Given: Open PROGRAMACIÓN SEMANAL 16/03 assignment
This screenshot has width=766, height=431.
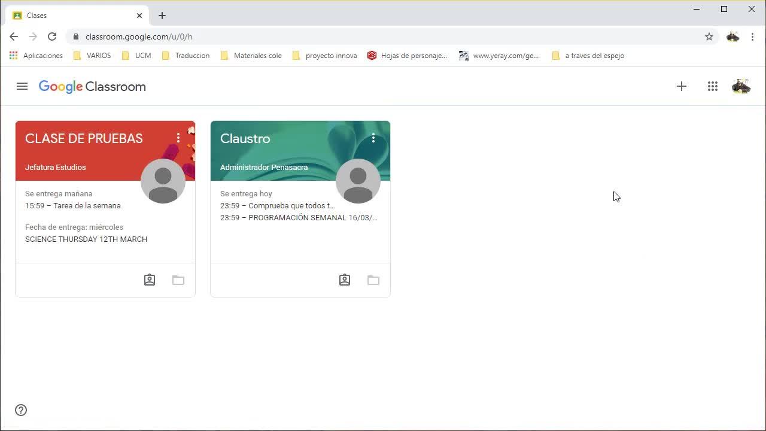Looking at the screenshot, I should 299,217.
